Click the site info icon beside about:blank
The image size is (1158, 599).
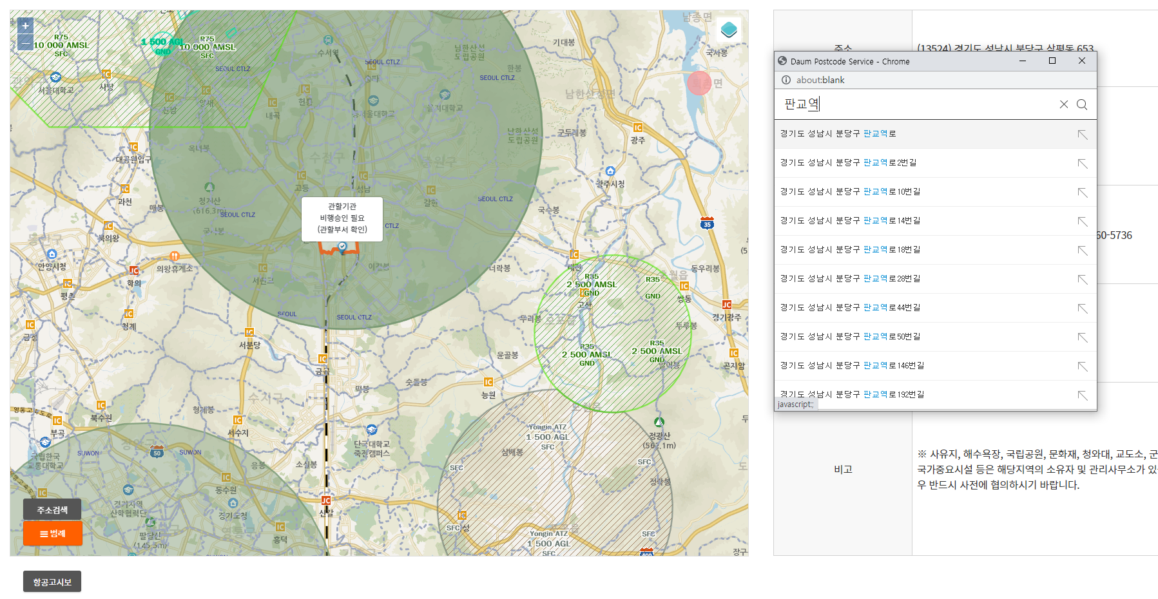pyautogui.click(x=786, y=80)
